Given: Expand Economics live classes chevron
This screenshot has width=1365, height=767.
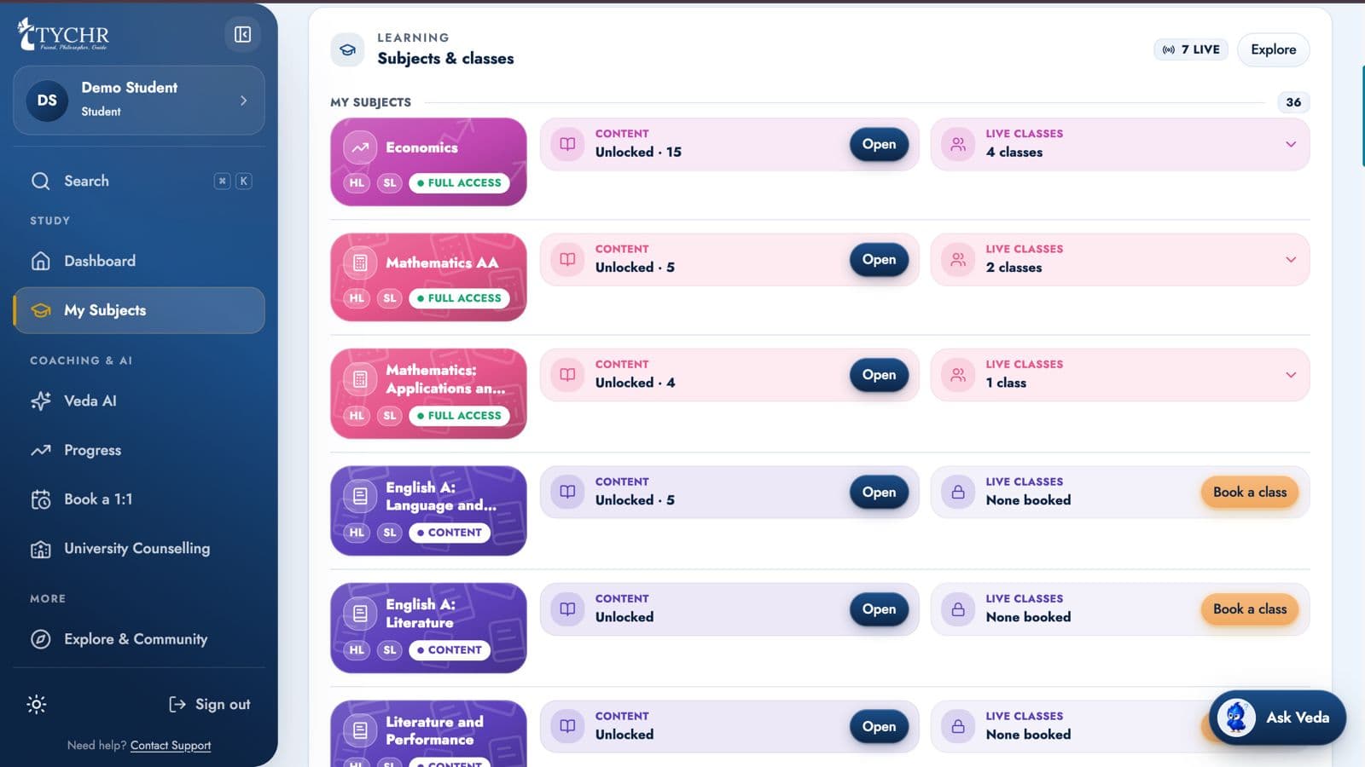Looking at the screenshot, I should [x=1291, y=144].
